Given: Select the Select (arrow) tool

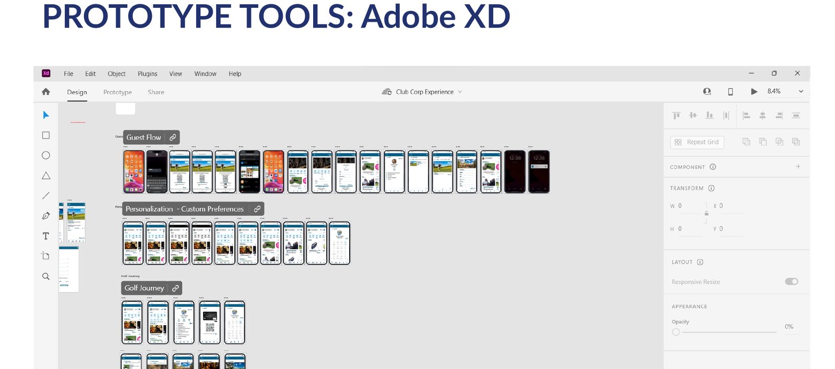Looking at the screenshot, I should 46,115.
